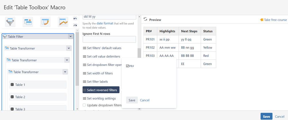Click the AA AA AA cell
Screen dimensions: 288x120
click(x=168, y=56)
